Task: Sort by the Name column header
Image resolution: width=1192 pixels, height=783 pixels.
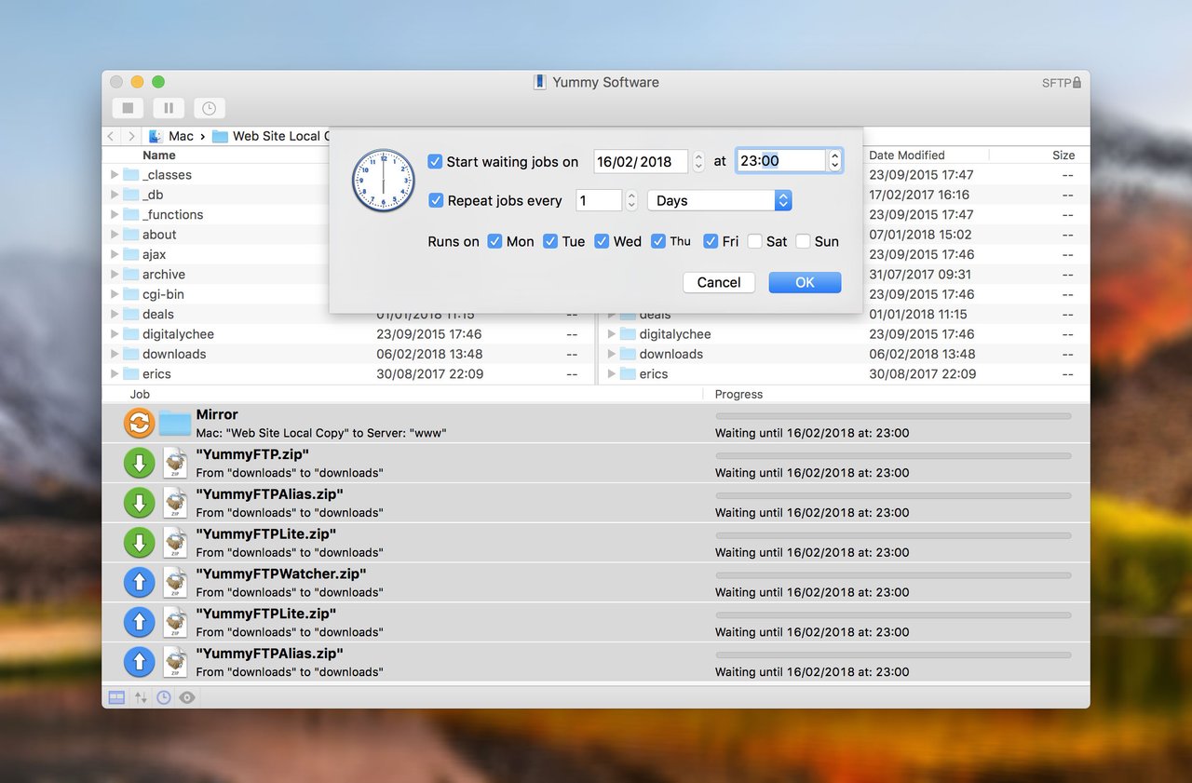Action: coord(159,155)
